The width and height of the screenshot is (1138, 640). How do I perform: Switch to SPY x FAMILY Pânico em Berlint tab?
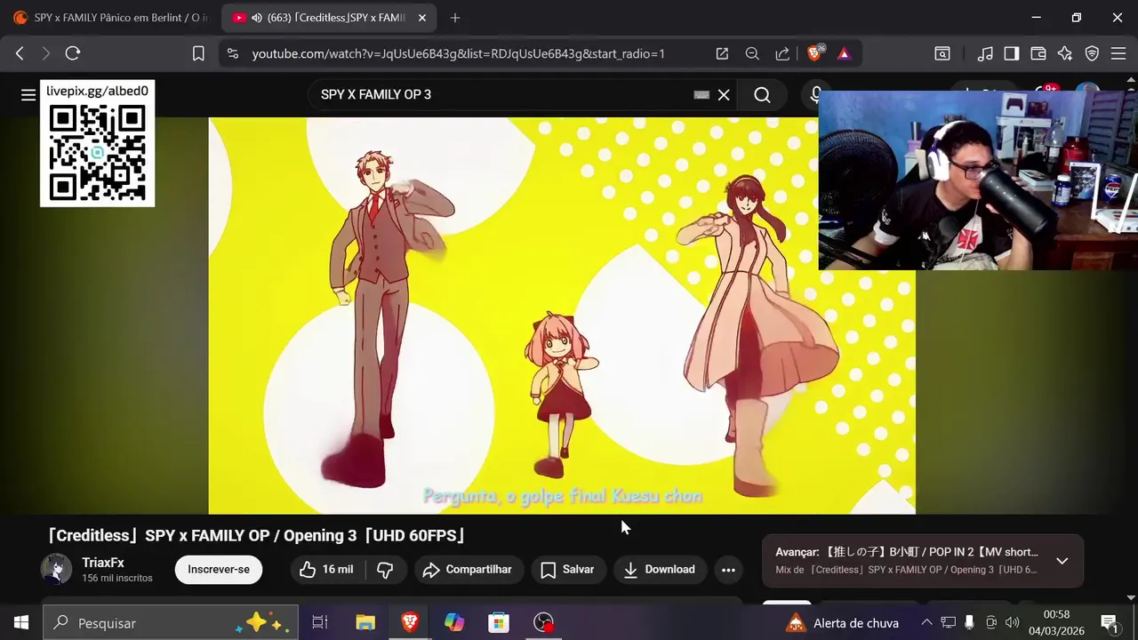[110, 18]
